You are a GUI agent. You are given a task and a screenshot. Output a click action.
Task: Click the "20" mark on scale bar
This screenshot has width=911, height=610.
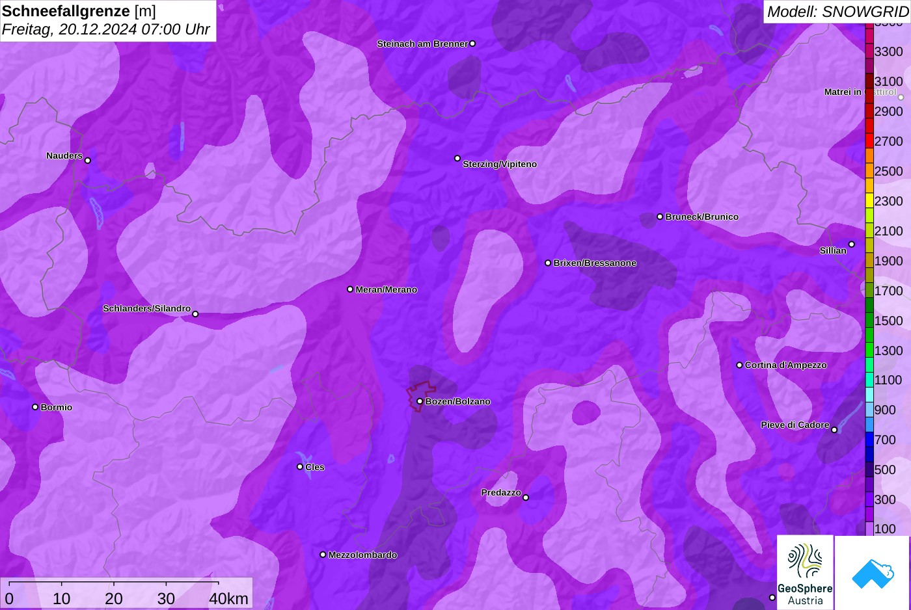click(114, 599)
